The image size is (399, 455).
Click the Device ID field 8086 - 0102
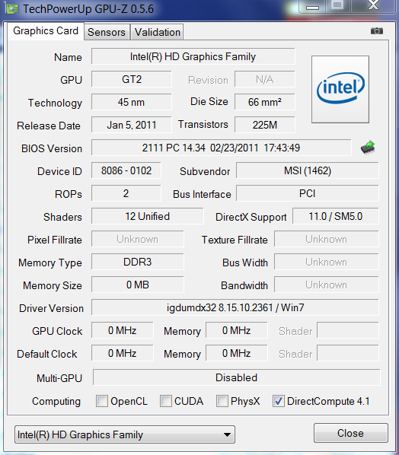pyautogui.click(x=126, y=170)
